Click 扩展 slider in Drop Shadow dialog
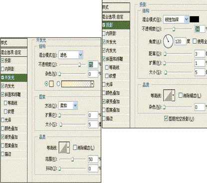Image resolution: width=207 pixels, height=183 pixels. [178, 63]
